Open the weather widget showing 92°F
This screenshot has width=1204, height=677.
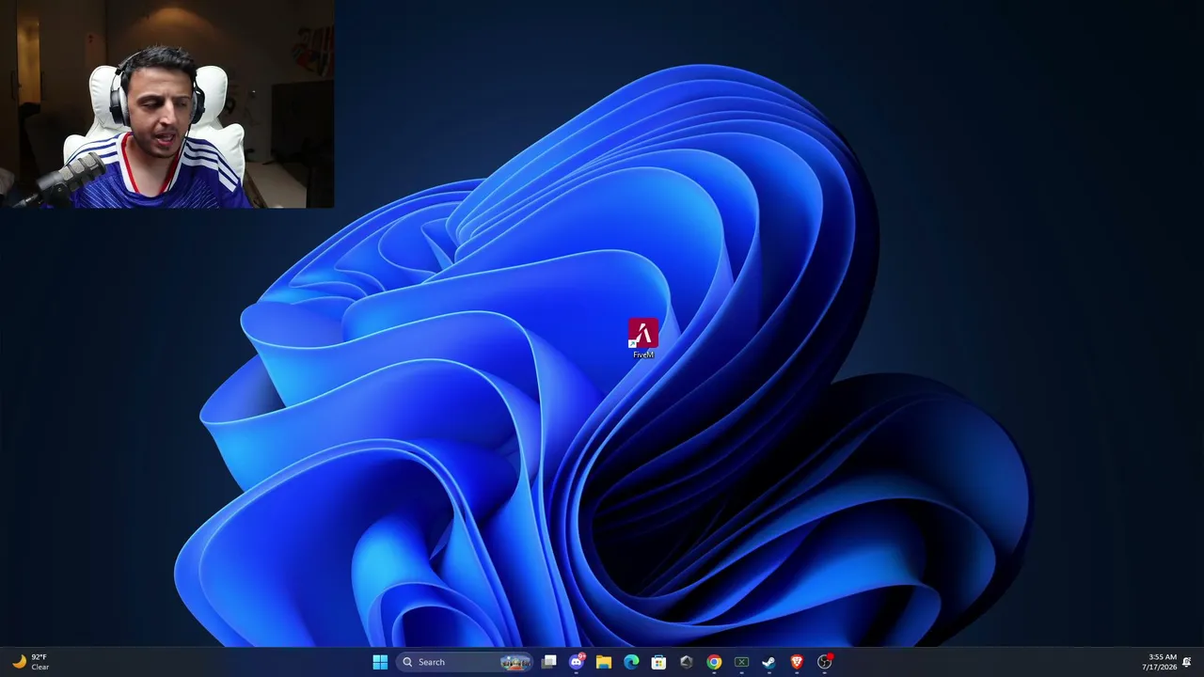(30, 662)
